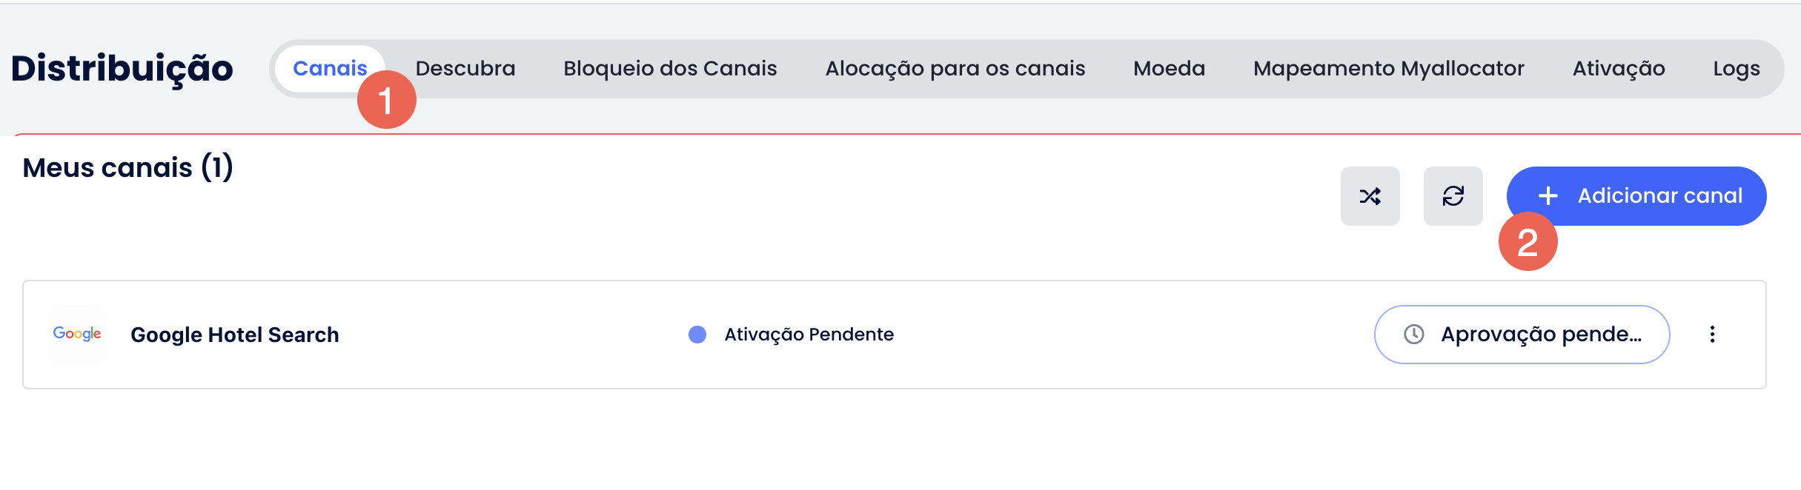Click the Aprovação pendente button
The height and width of the screenshot is (490, 1801).
[1522, 335]
